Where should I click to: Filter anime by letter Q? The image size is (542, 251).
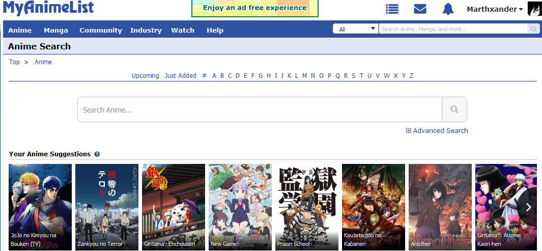coord(338,76)
